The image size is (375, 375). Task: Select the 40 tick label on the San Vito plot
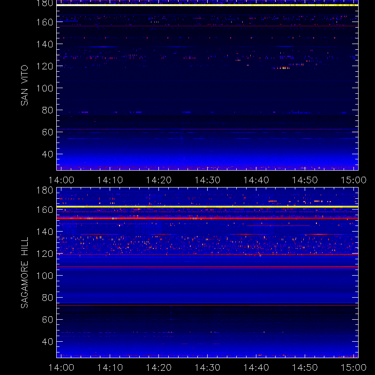click(x=47, y=154)
